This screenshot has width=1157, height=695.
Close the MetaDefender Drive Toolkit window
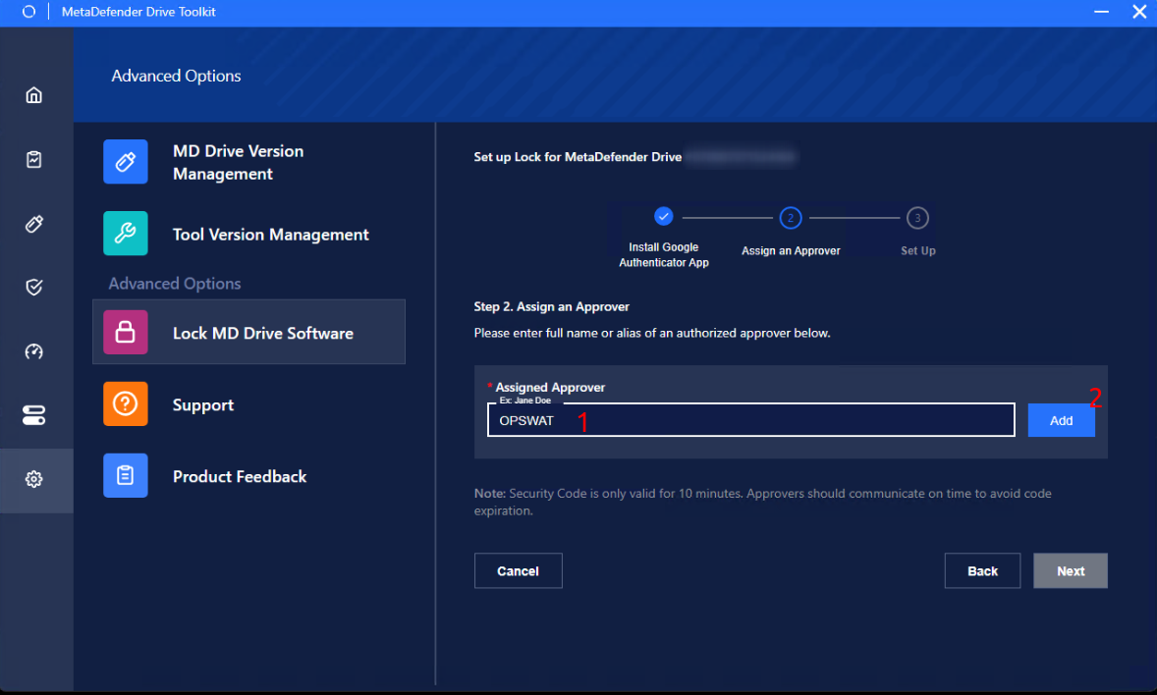(1139, 12)
